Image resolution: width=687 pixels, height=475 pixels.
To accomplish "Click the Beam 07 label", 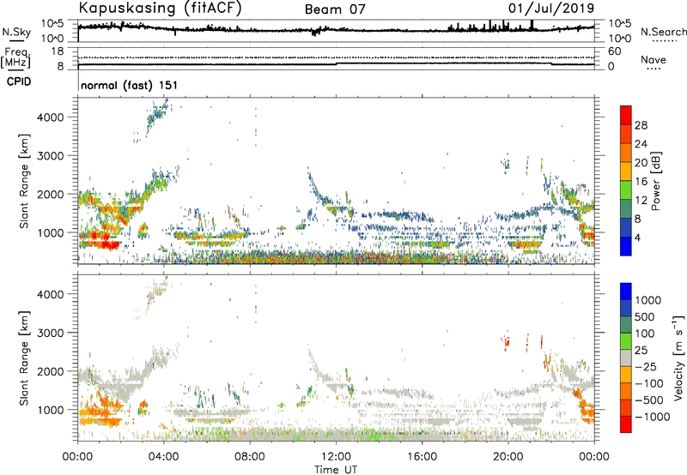I will (335, 9).
